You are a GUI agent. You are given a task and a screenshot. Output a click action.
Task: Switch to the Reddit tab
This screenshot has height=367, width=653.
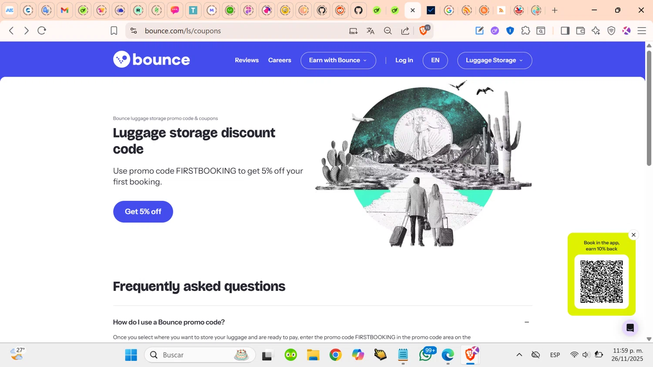click(340, 10)
